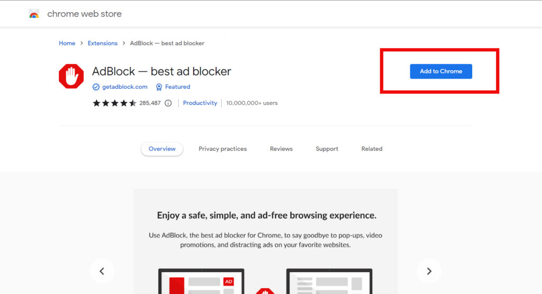Visit getadblock.com publisher link

(x=125, y=87)
